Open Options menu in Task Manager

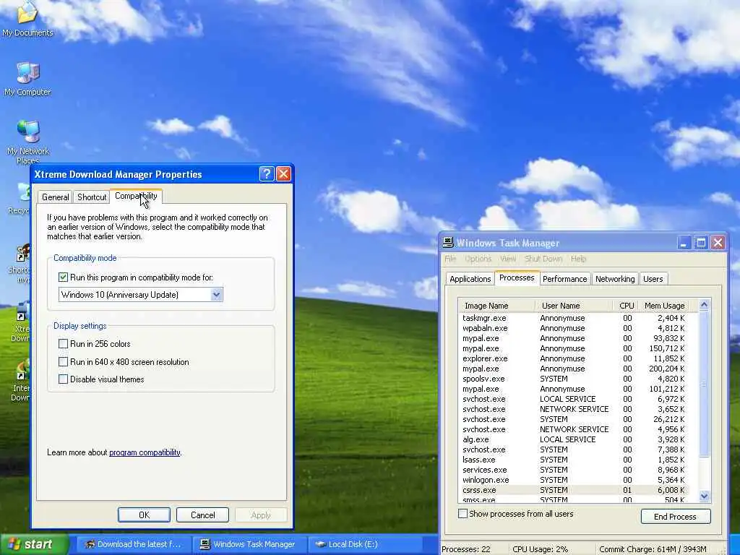pyautogui.click(x=478, y=259)
